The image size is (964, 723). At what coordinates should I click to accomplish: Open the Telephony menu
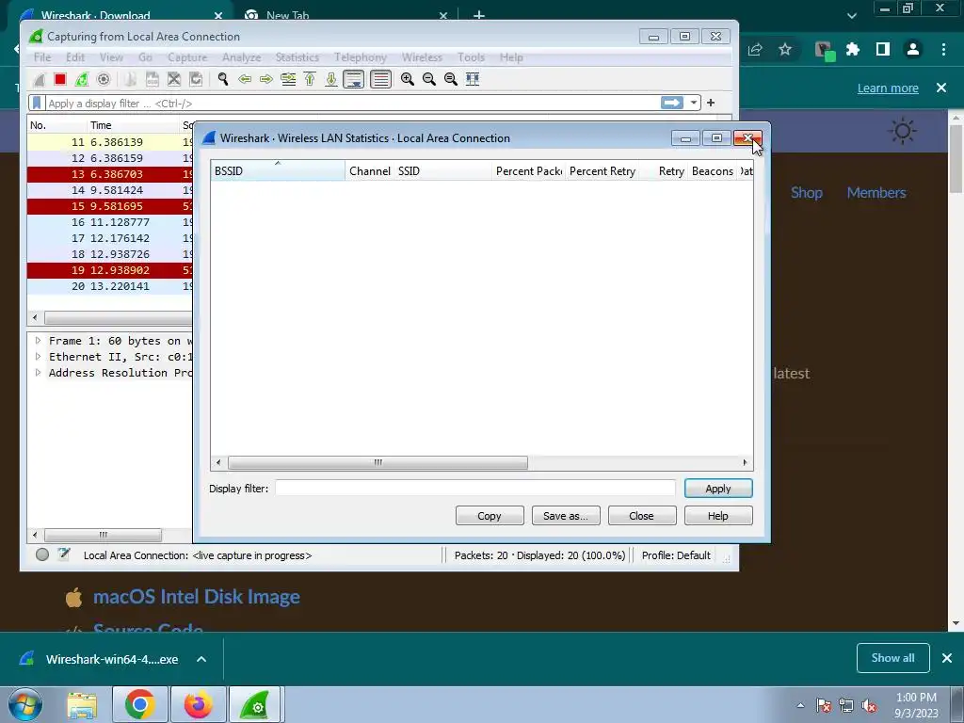pos(361,57)
